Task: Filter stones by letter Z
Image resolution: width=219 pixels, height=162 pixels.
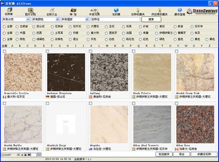Action: (x=209, y=46)
